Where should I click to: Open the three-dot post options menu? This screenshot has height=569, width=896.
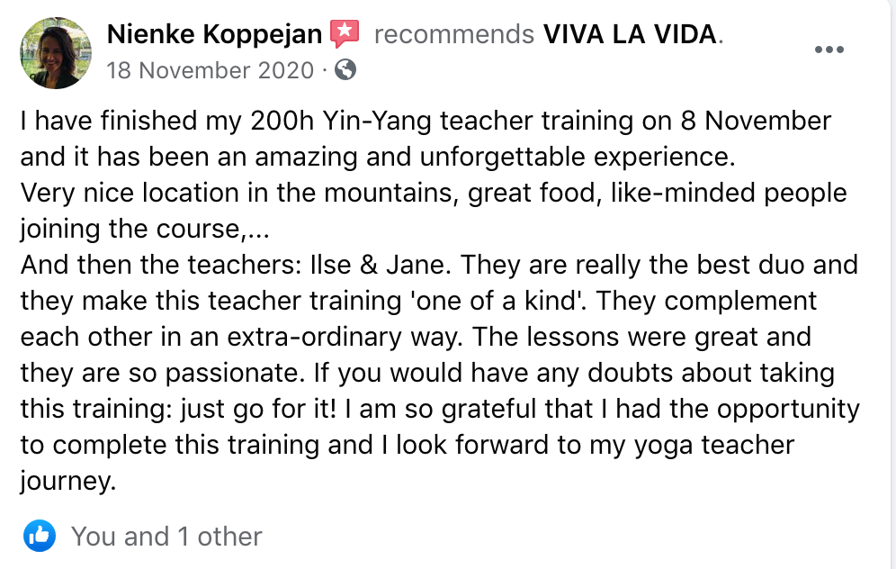829,50
